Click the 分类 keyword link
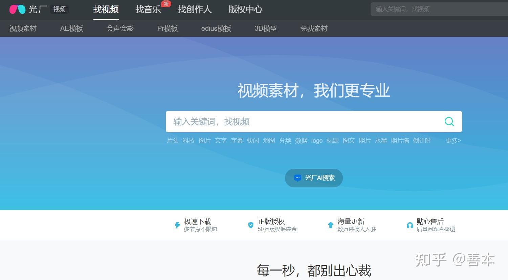 (285, 140)
